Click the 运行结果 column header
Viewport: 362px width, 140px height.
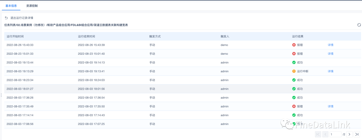pos(298,36)
